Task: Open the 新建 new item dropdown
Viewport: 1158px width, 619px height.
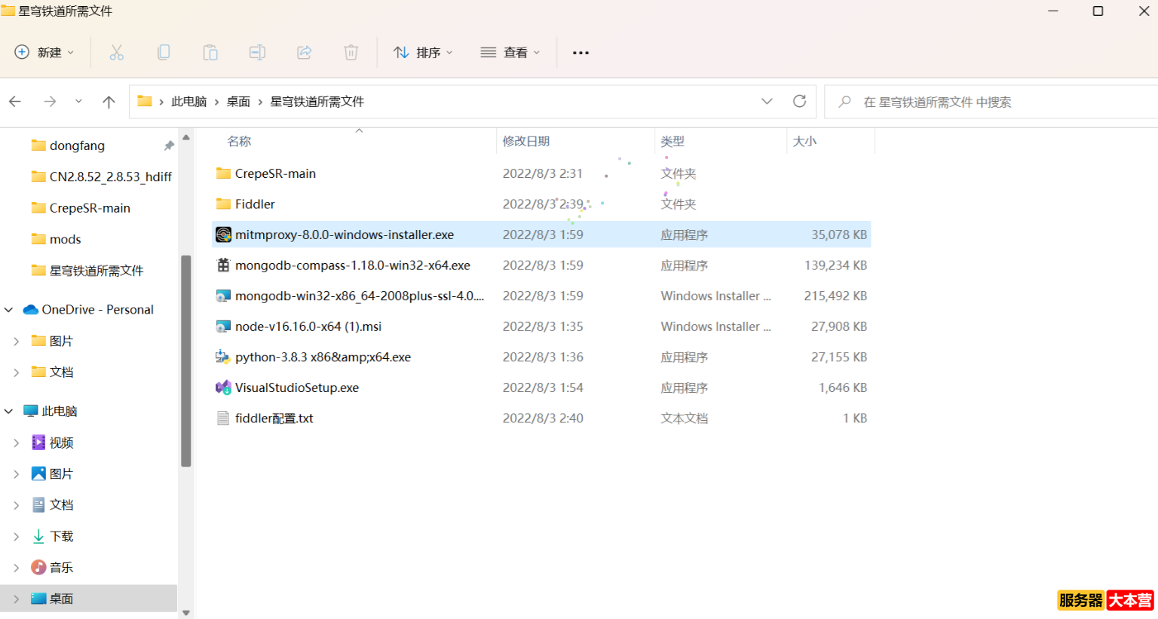Action: click(x=44, y=52)
